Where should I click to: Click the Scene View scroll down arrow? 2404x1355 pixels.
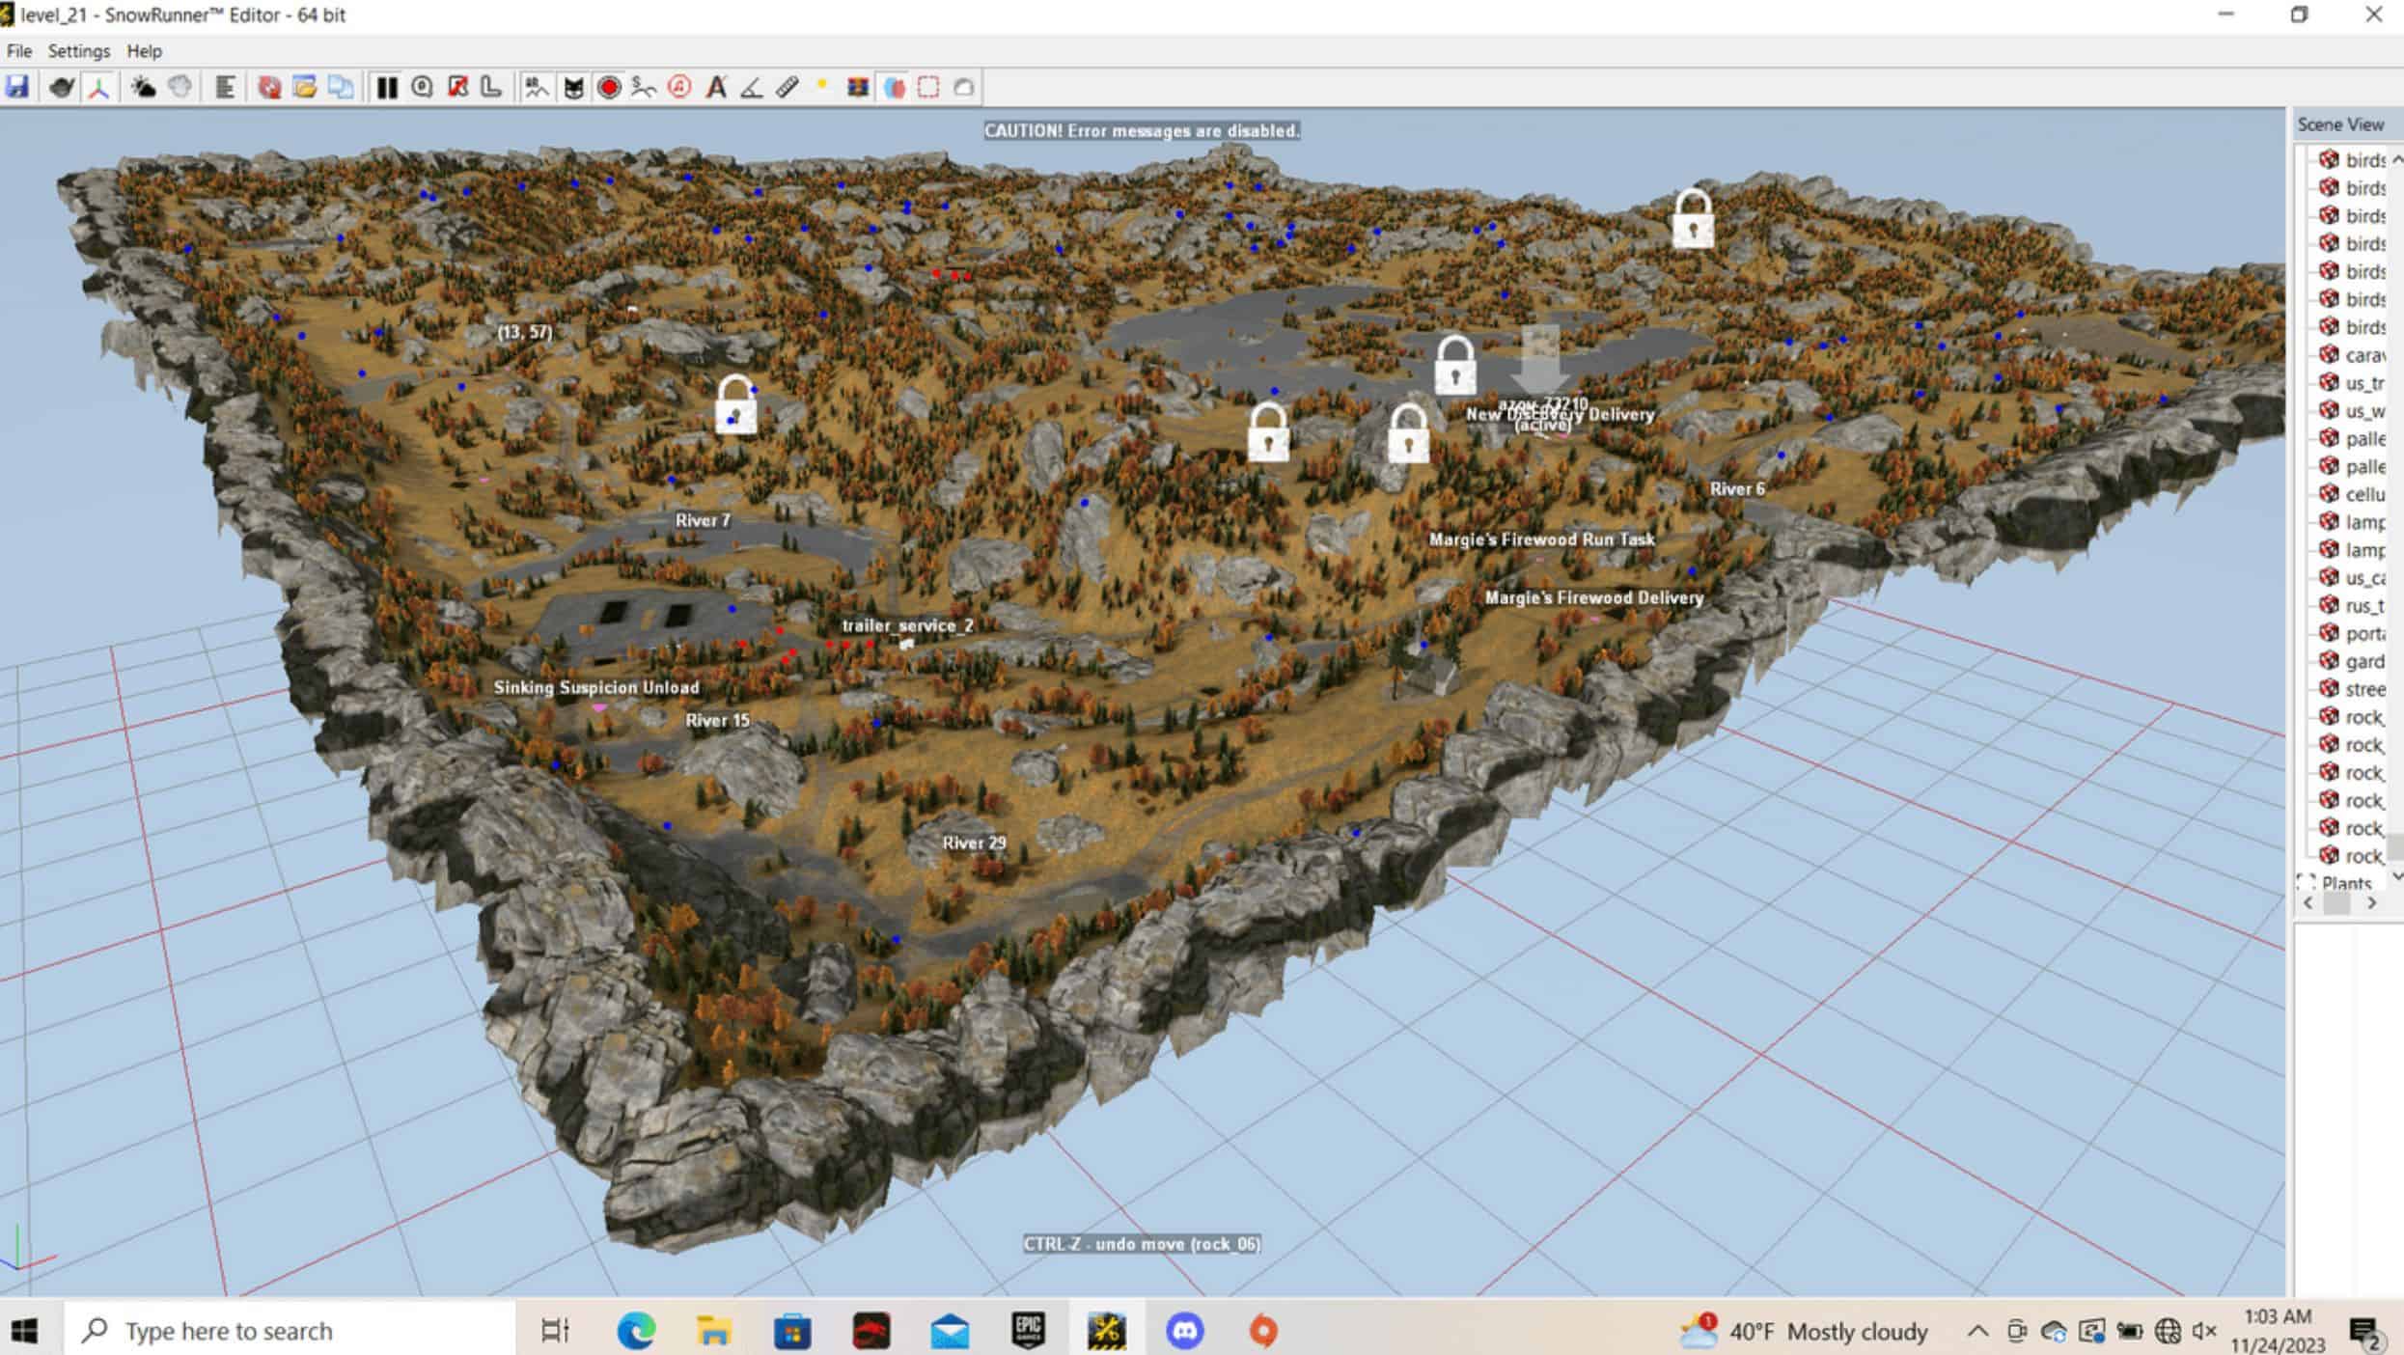(x=2396, y=876)
